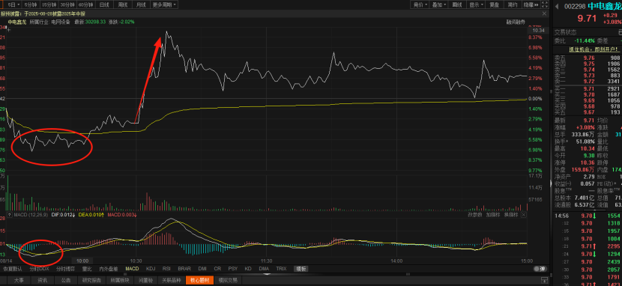
Task: Select the 日线 daily chart
Action: [104, 4]
